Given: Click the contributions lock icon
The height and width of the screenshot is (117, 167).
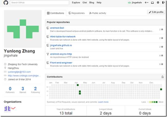Looking at the screenshot, I should coord(162,77).
